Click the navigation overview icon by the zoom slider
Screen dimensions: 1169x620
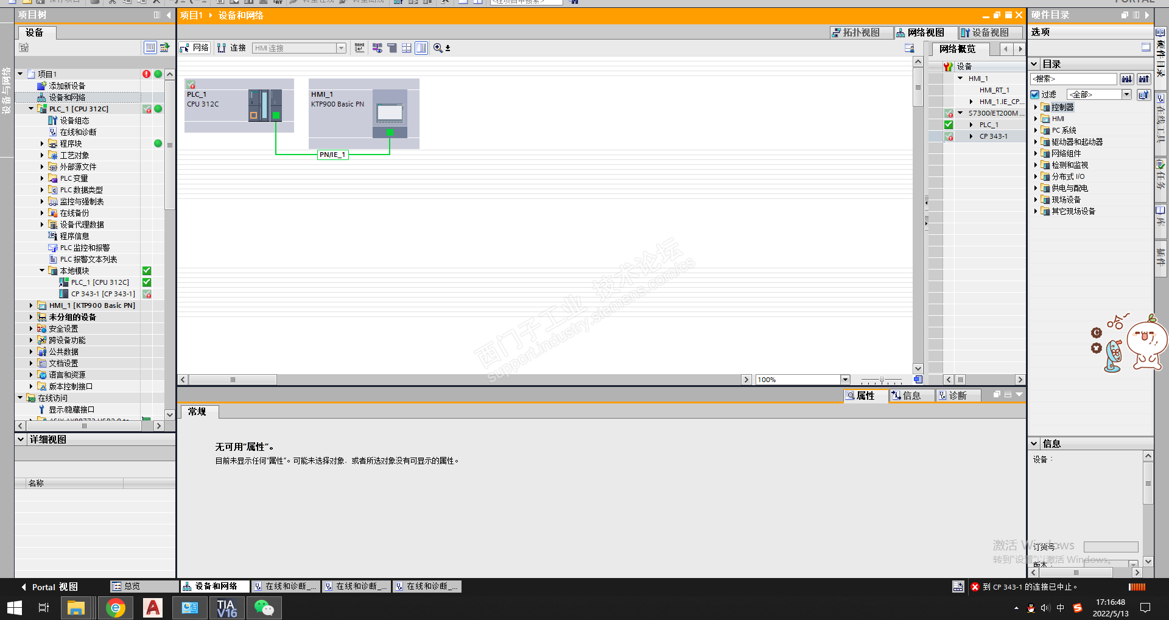pos(918,380)
